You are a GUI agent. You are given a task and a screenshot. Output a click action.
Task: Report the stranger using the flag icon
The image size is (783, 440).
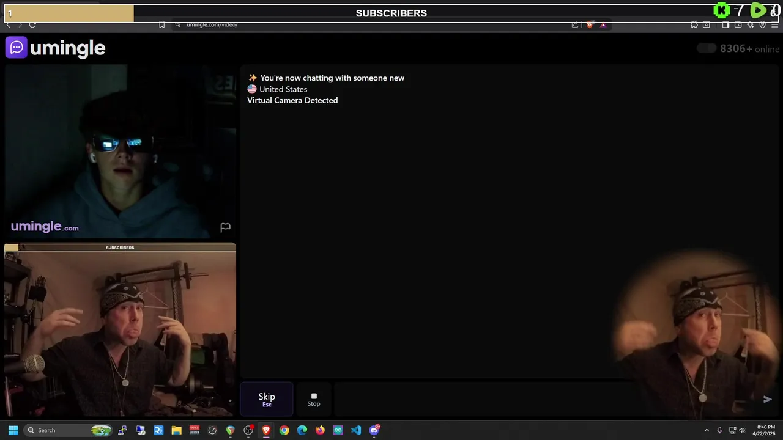point(225,227)
